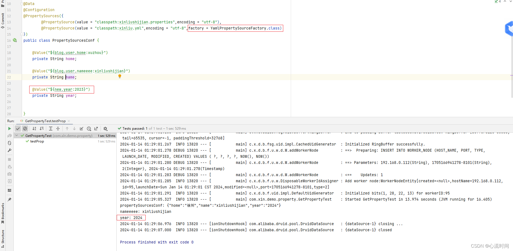This screenshot has width=513, height=251.
Task: Open inspections widget with checkmark count
Action: tap(498, 2)
